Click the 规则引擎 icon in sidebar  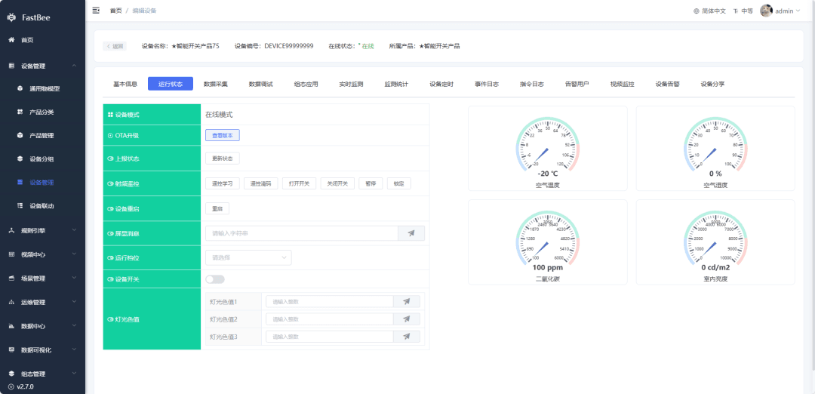11,230
